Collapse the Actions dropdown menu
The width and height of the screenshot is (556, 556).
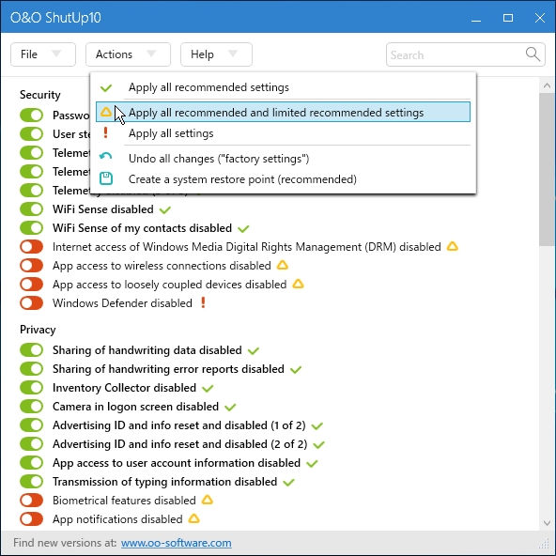tap(128, 54)
